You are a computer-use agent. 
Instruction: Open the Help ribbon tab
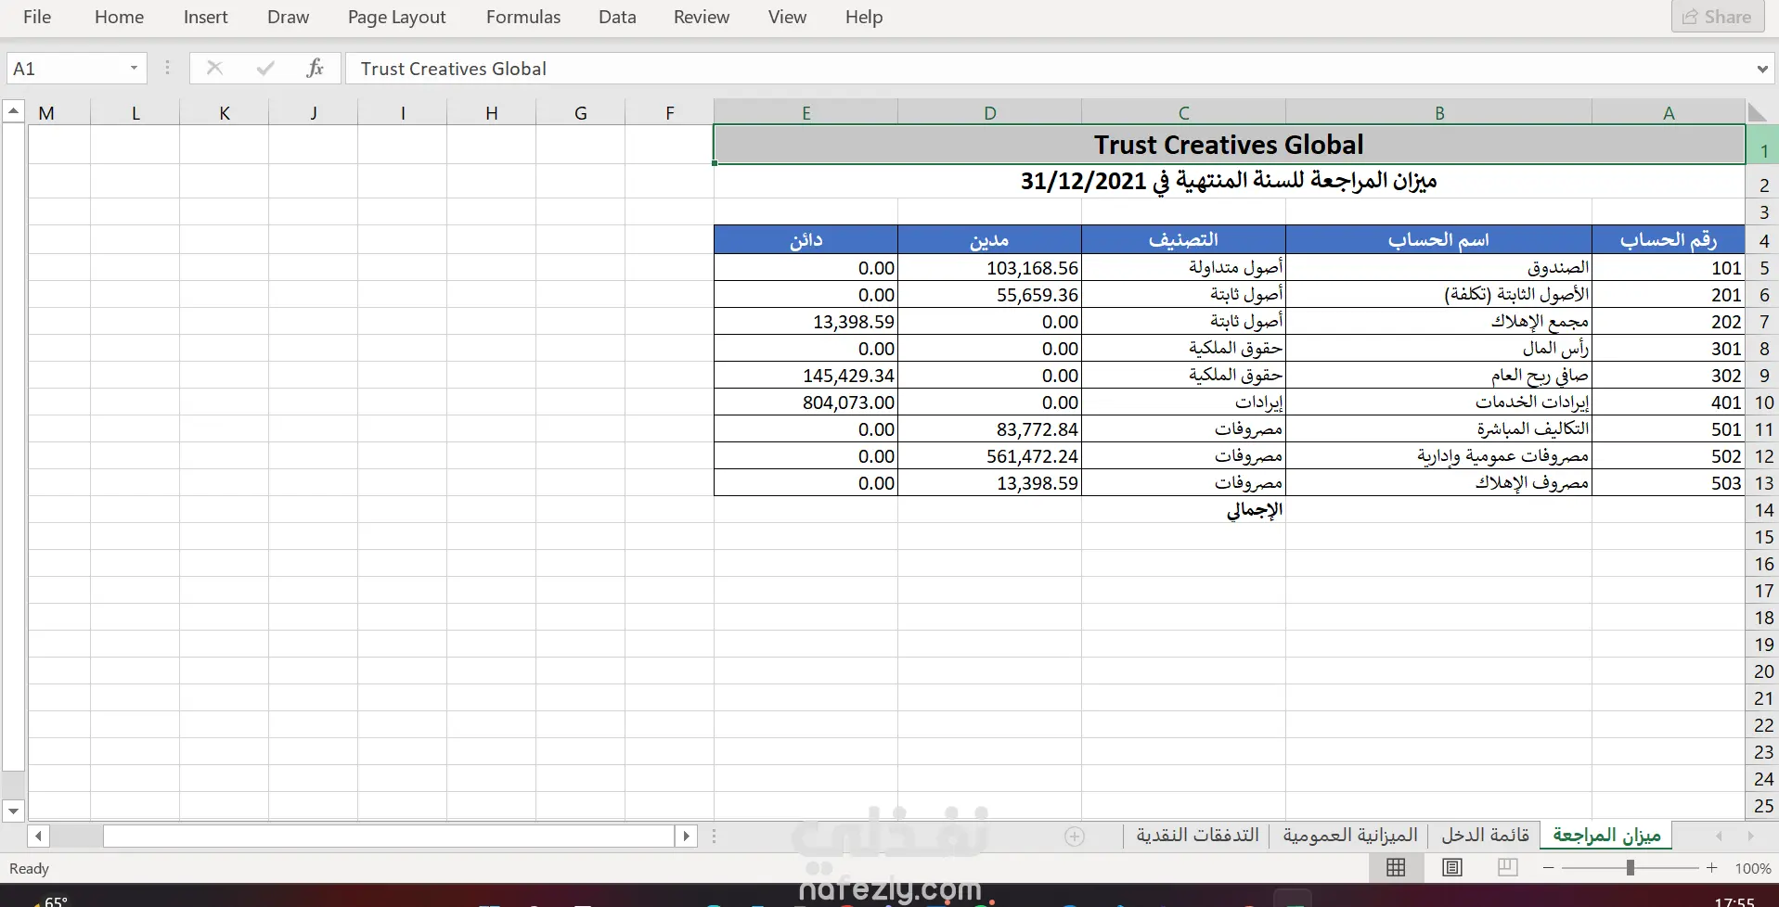point(863,17)
